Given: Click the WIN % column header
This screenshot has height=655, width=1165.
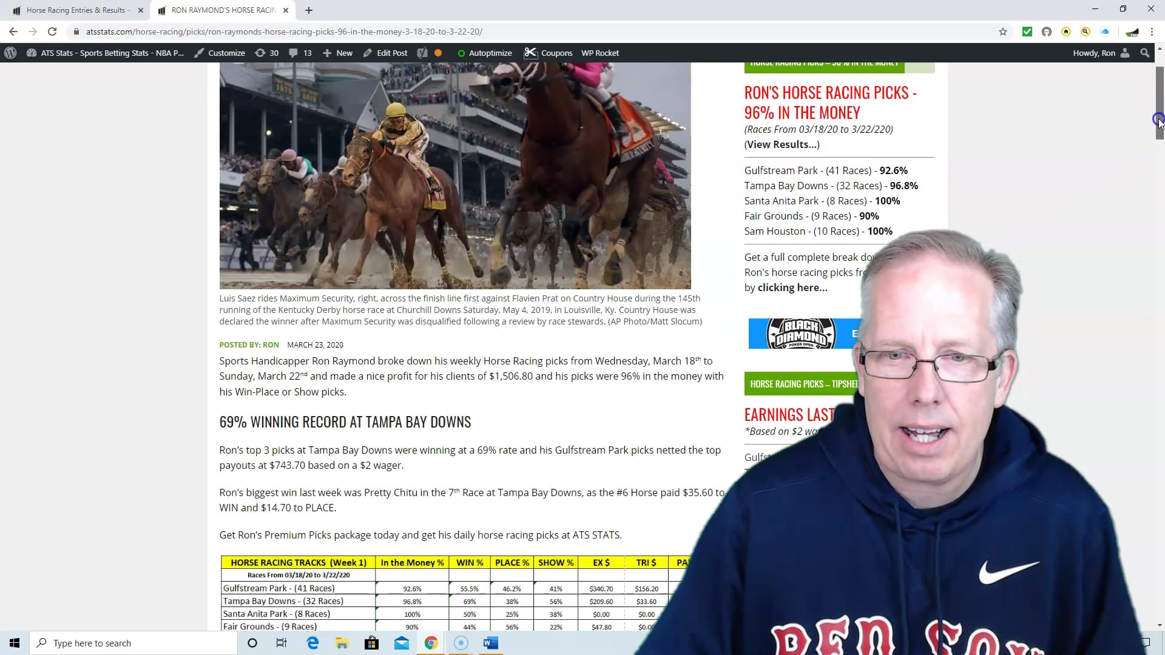Looking at the screenshot, I should click(x=470, y=563).
